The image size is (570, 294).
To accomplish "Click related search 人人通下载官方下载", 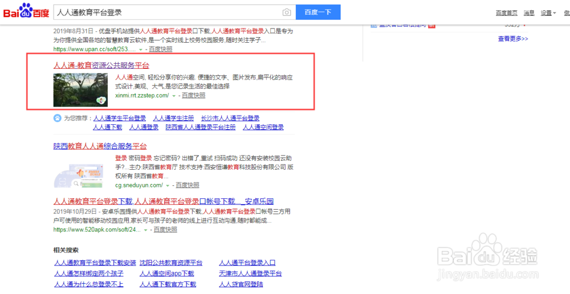I will [x=168, y=284].
